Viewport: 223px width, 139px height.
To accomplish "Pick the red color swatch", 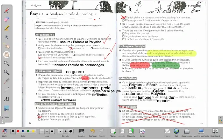I will point(18,131).
